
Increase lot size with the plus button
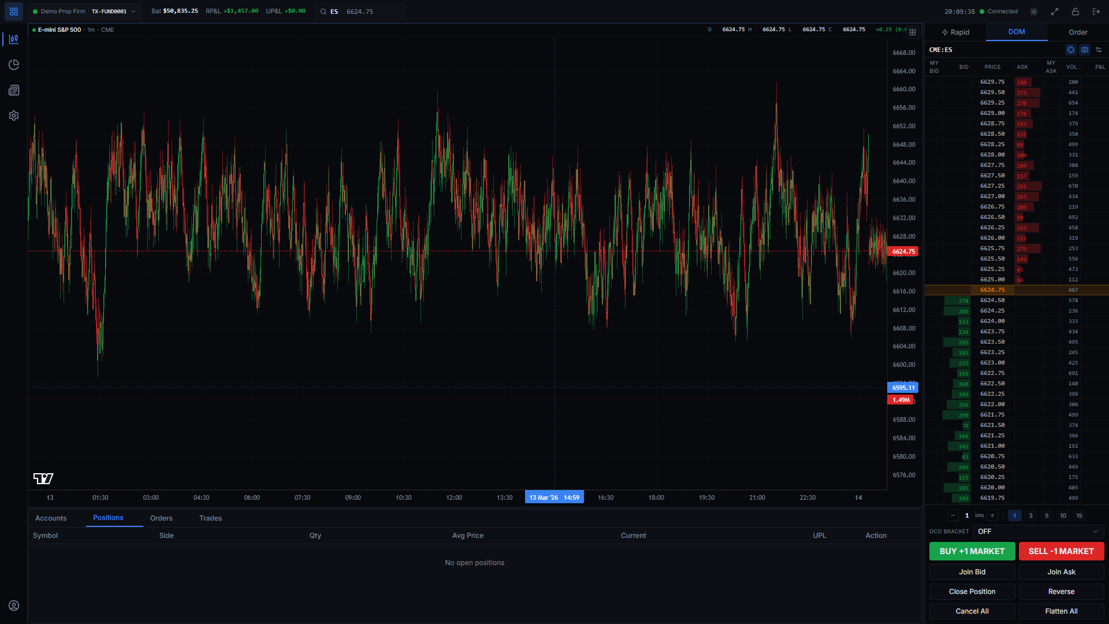[992, 515]
